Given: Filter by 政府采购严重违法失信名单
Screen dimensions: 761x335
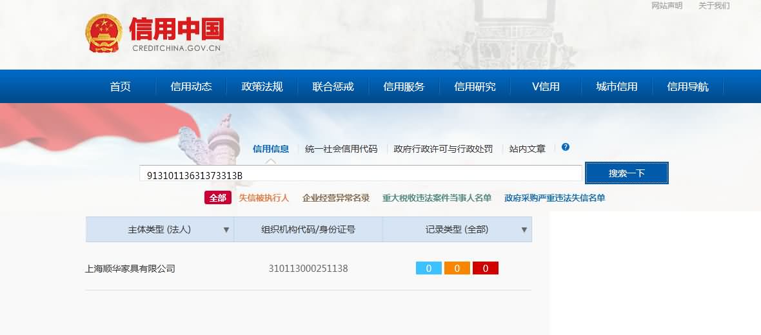Looking at the screenshot, I should point(555,198).
